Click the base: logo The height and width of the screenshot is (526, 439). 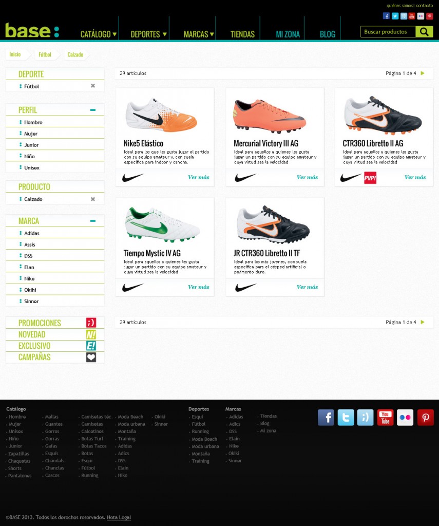tap(32, 30)
